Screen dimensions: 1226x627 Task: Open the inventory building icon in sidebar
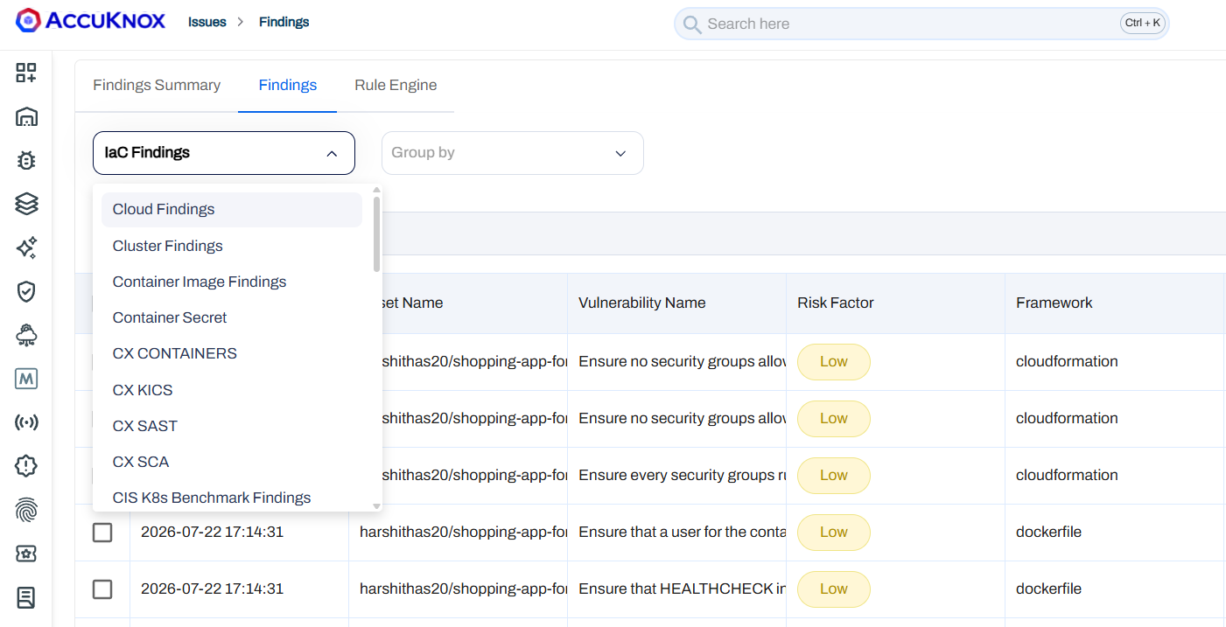(x=26, y=116)
